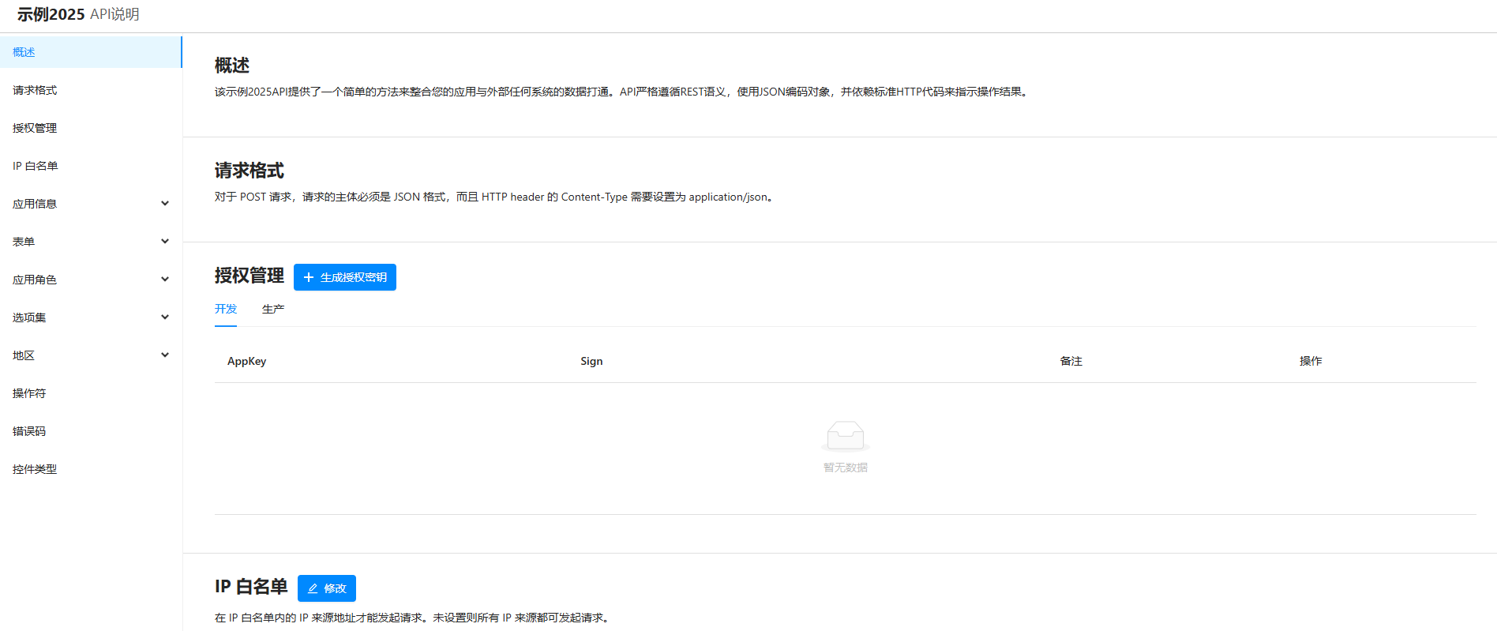Open 概述 in the sidebar
This screenshot has width=1497, height=631.
[24, 52]
